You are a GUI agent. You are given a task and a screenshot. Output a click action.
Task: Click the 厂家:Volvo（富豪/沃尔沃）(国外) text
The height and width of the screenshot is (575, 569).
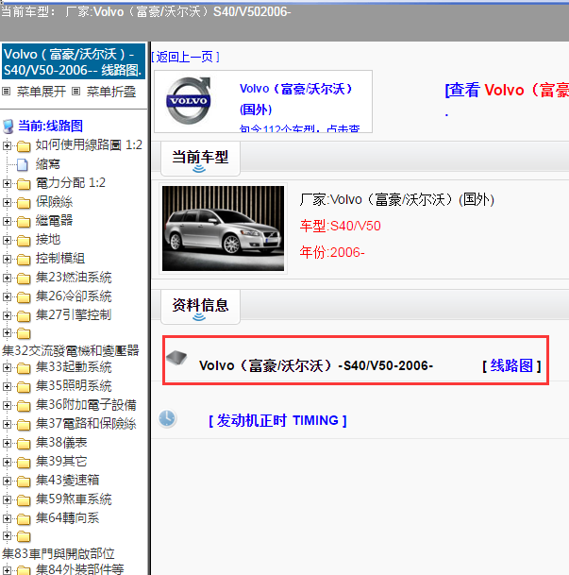coord(397,200)
